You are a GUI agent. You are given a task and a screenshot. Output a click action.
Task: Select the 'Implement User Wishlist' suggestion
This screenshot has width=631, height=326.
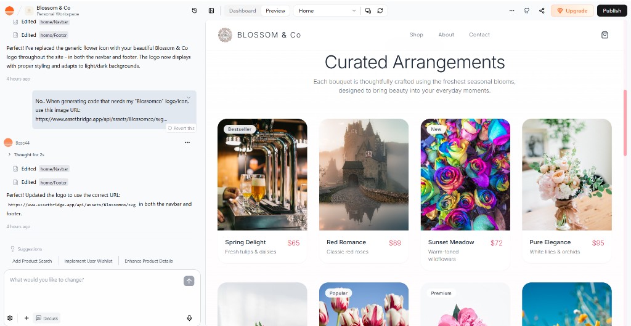pos(88,261)
